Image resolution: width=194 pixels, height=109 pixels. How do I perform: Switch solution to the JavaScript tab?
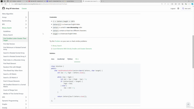pyautogui.click(x=61, y=59)
